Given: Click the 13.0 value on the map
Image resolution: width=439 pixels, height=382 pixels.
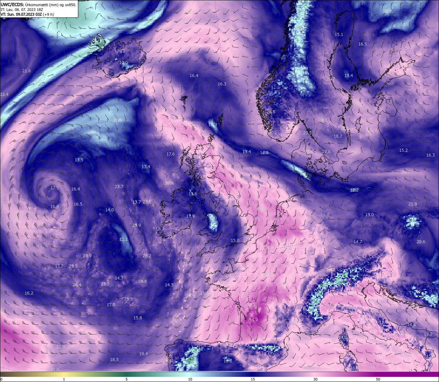Looking at the screenshot, I should pyautogui.click(x=369, y=215).
